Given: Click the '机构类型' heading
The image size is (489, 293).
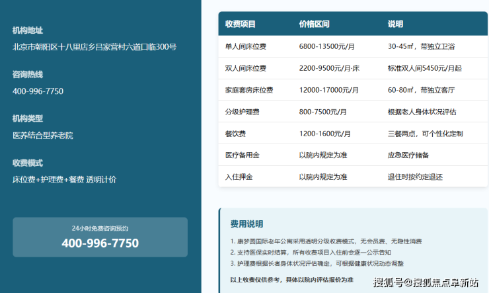Looking at the screenshot, I should tap(28, 118).
